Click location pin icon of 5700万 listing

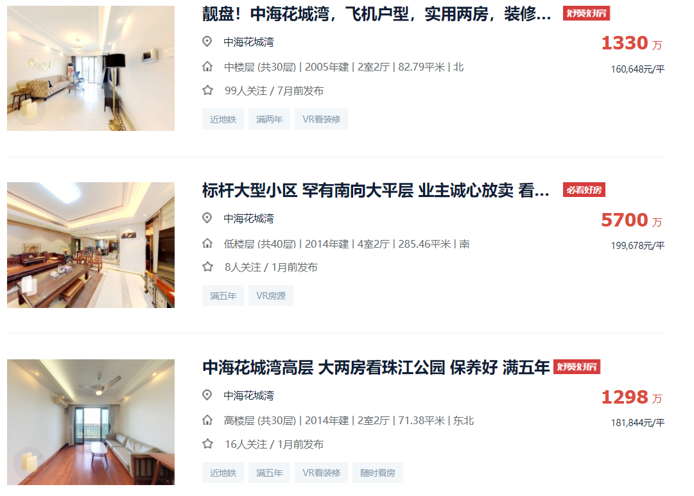click(x=207, y=218)
